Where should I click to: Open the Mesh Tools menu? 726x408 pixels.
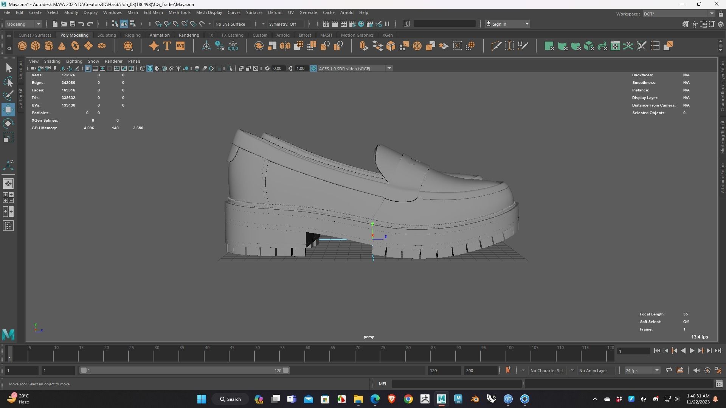(x=179, y=12)
